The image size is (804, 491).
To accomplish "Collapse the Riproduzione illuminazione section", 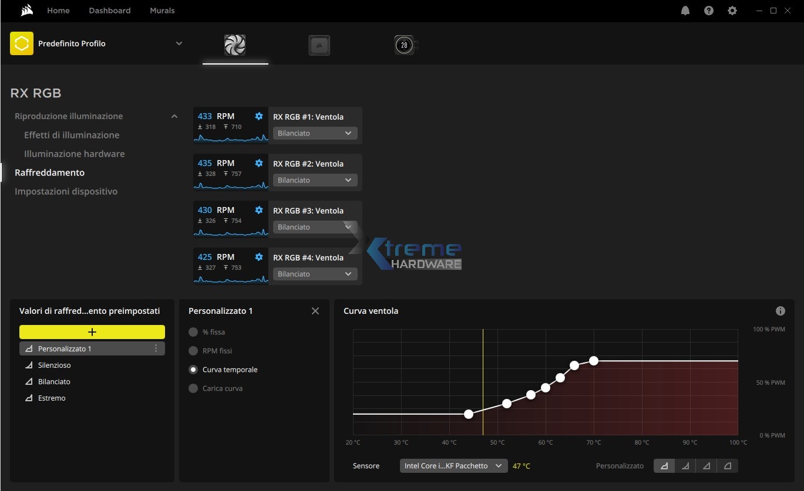I will point(174,116).
